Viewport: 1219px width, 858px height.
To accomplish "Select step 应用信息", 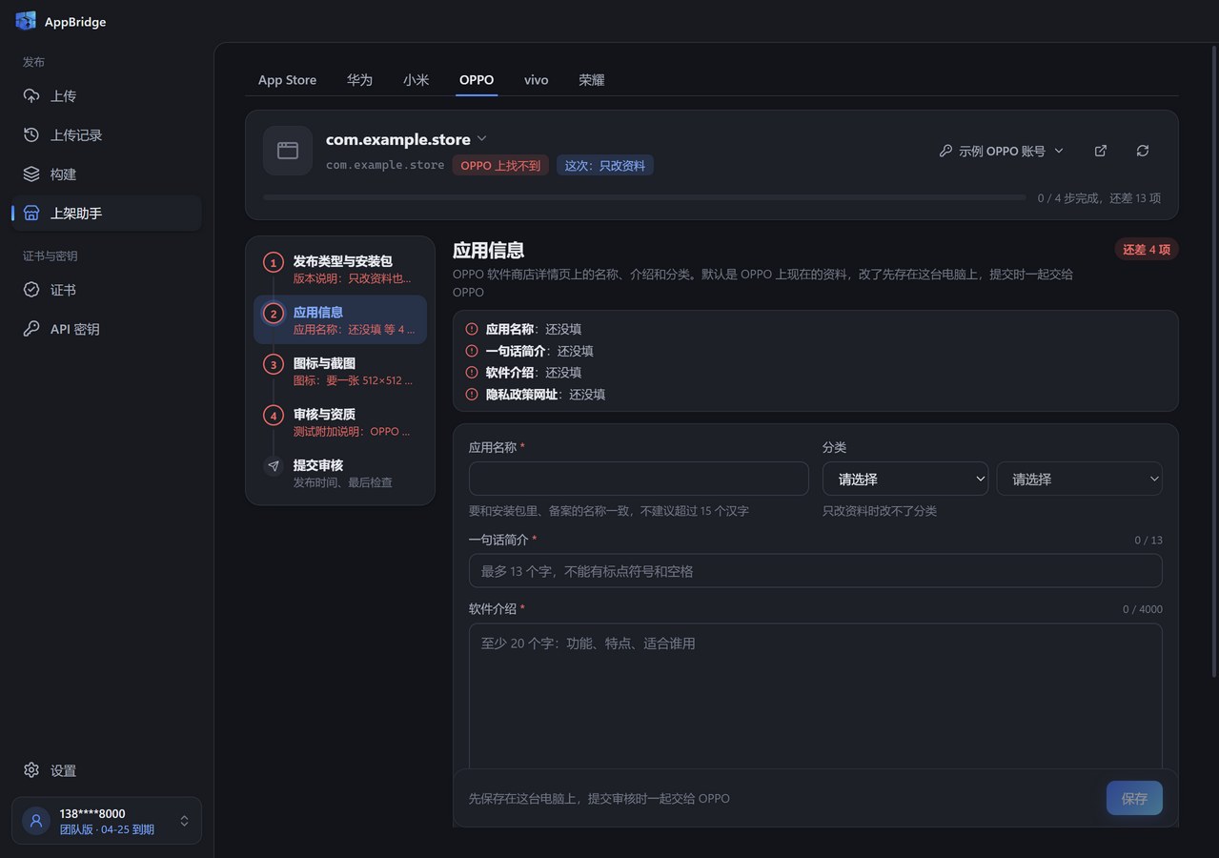I will [340, 319].
